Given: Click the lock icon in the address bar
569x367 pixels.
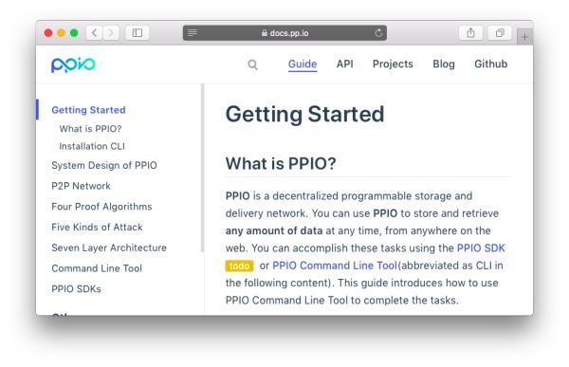Looking at the screenshot, I should pyautogui.click(x=265, y=33).
